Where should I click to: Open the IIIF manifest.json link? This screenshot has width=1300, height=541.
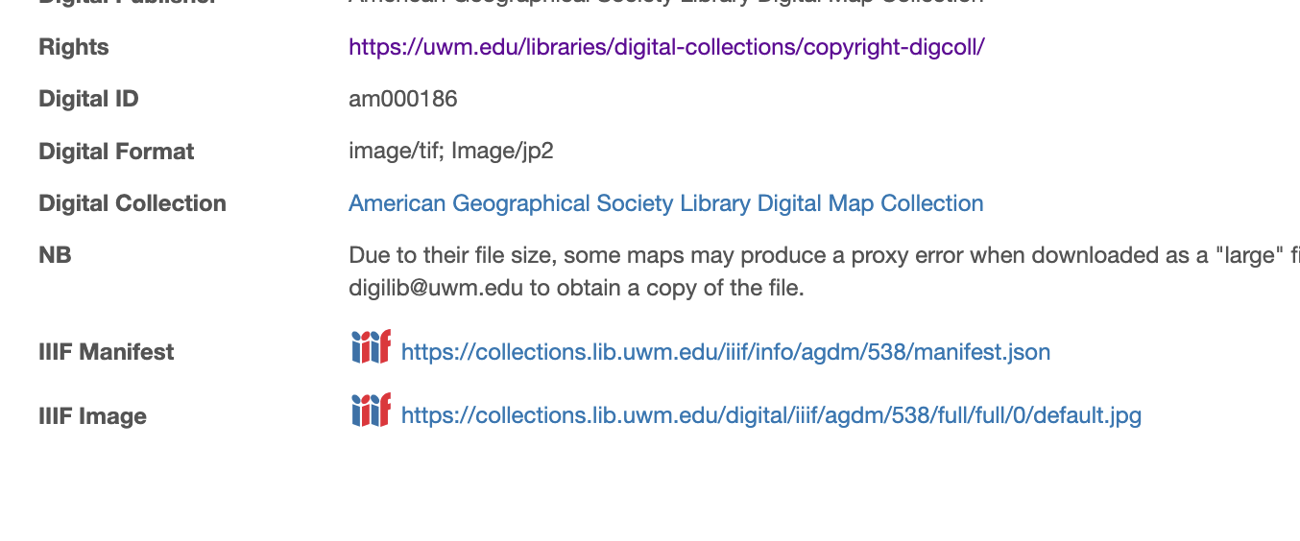pyautogui.click(x=725, y=352)
